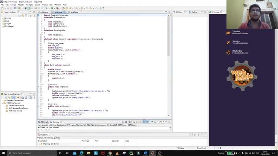Toggle Link with Editor in Project Explorer
Image resolution: width=278 pixels, height=156 pixels.
pyautogui.click(x=23, y=16)
